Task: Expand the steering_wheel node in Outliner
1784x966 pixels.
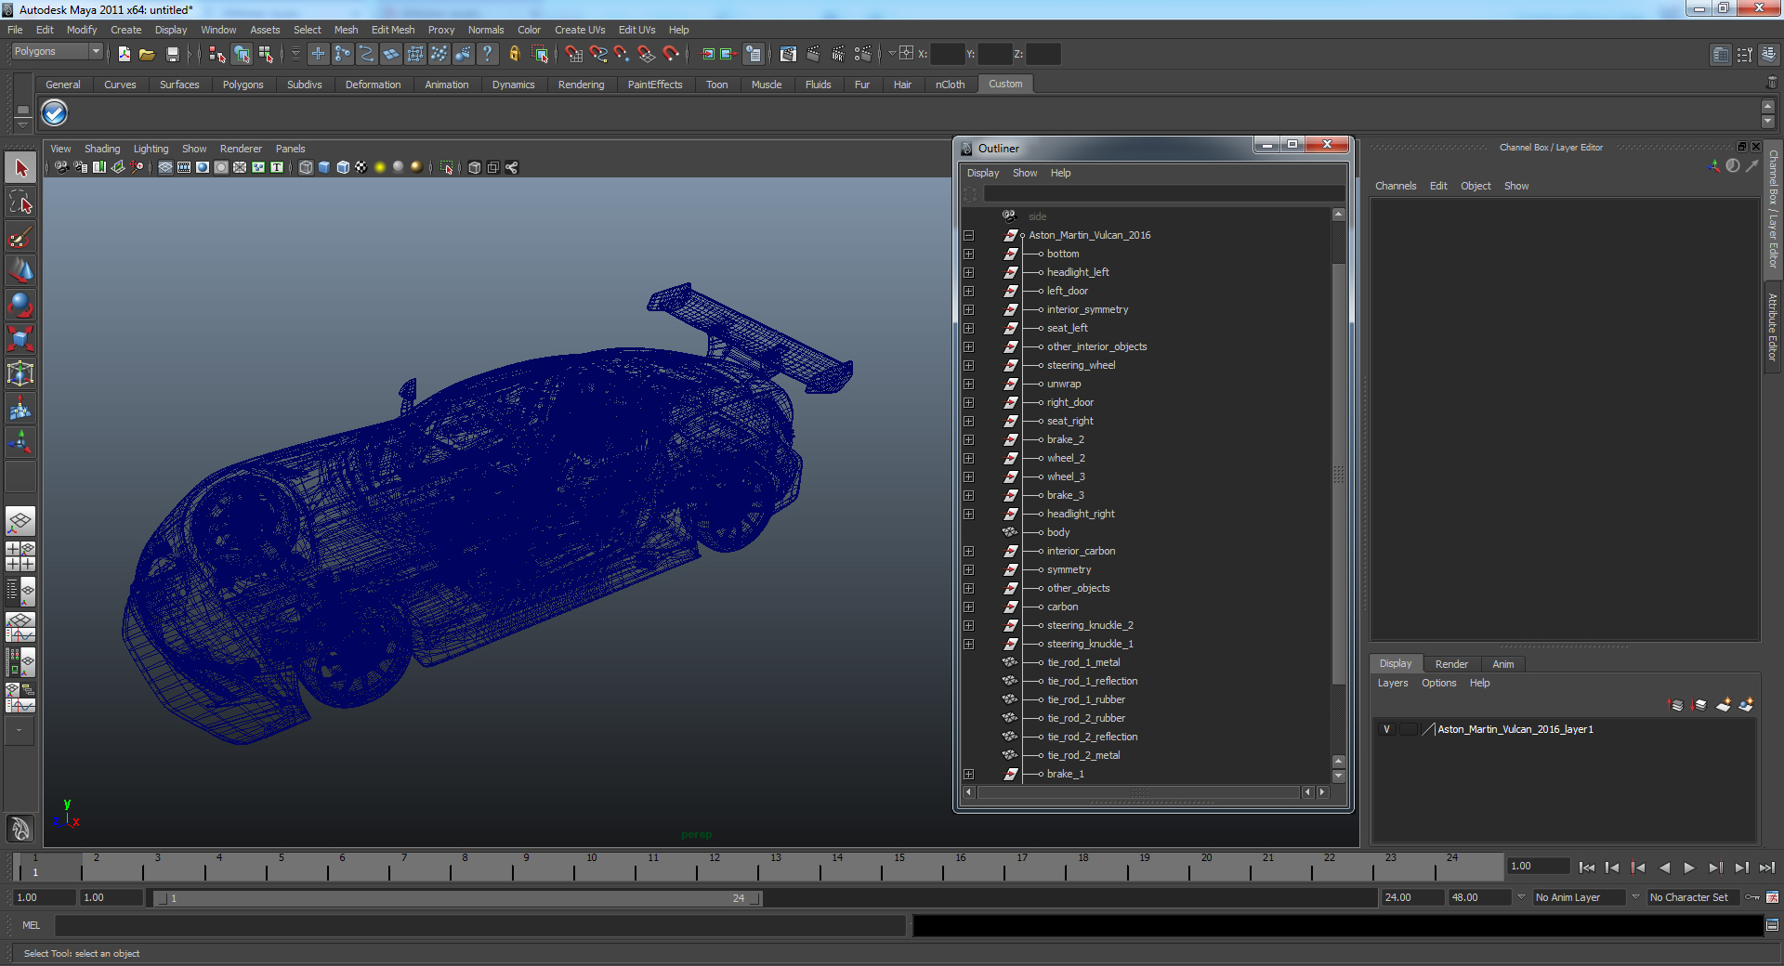Action: (968, 365)
